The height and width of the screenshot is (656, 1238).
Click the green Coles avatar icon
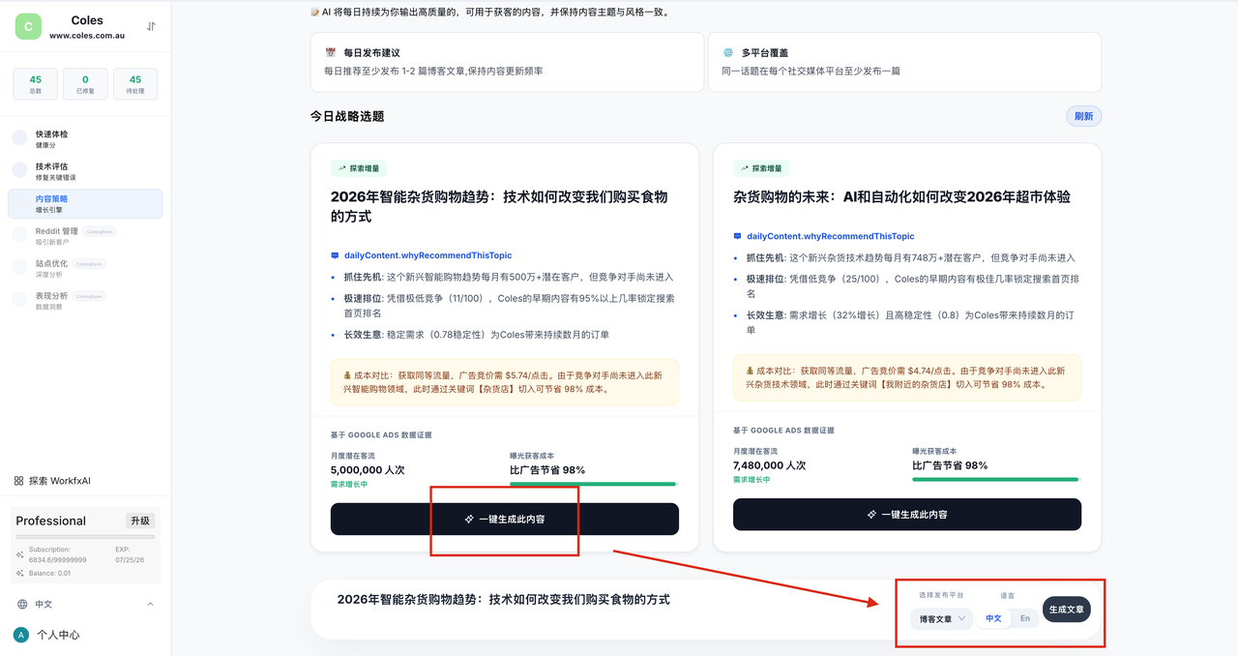pyautogui.click(x=28, y=27)
